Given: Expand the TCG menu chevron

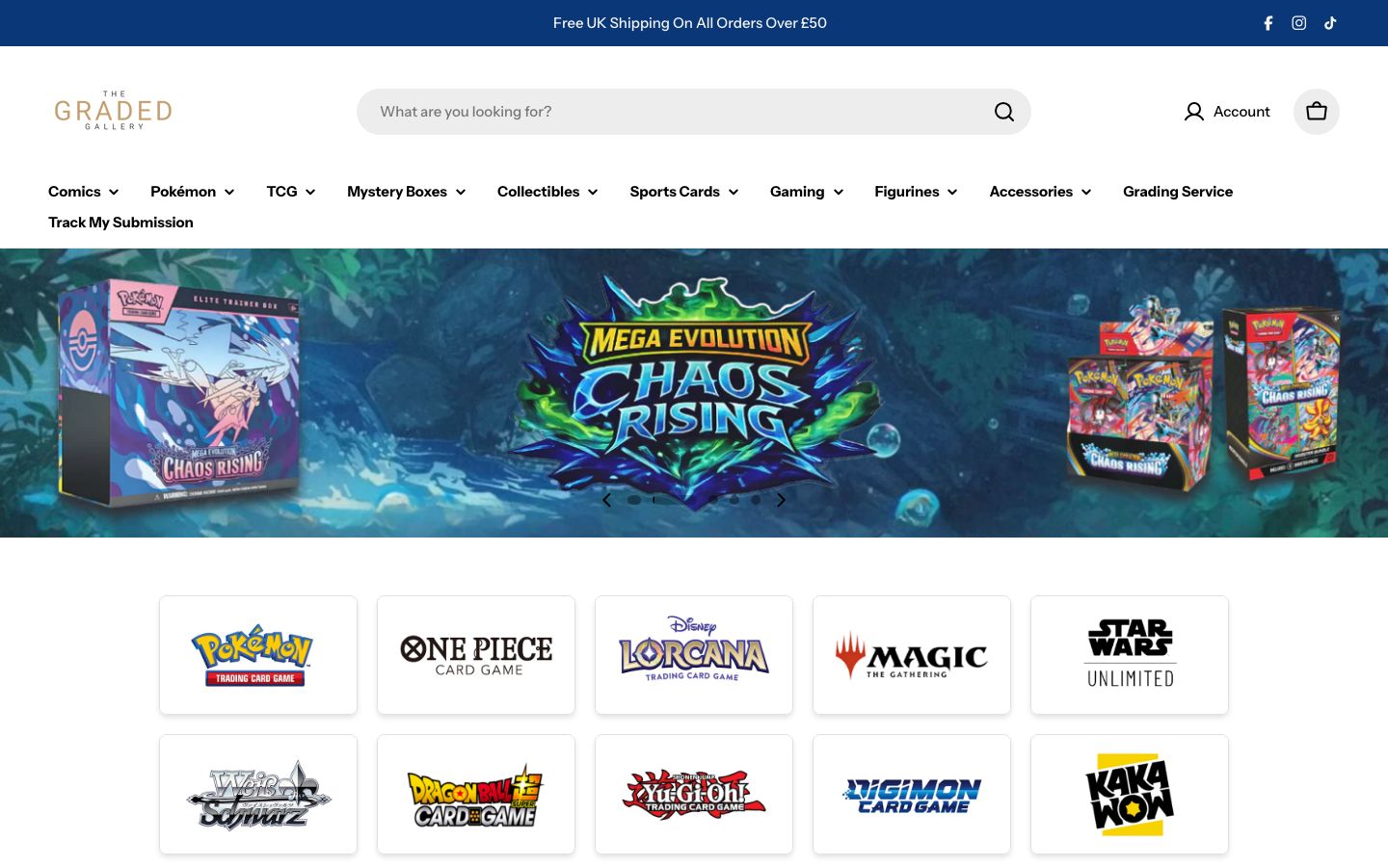Looking at the screenshot, I should (x=310, y=193).
